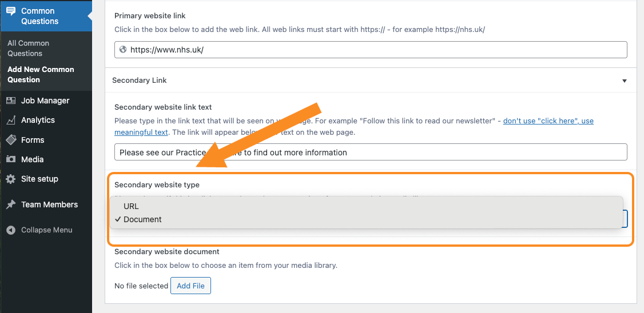
Task: Click the globe icon in primary link field
Action: pos(122,50)
